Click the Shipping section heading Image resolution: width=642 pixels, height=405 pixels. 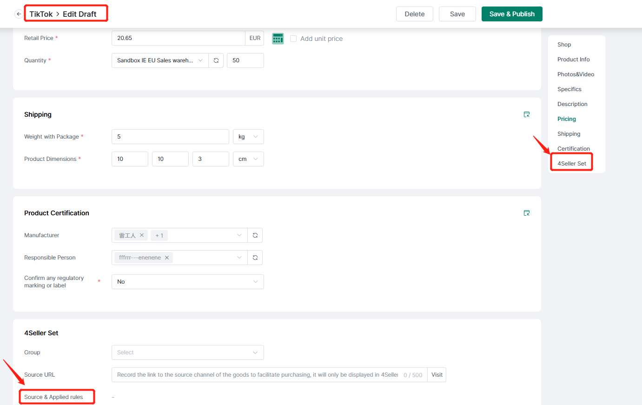pos(38,114)
